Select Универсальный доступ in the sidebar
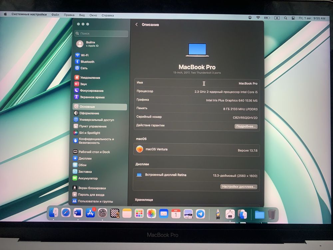 coord(94,120)
